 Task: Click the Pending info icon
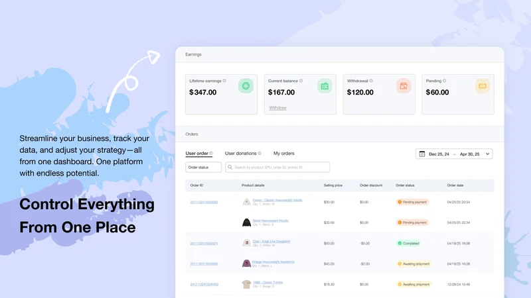click(x=444, y=81)
